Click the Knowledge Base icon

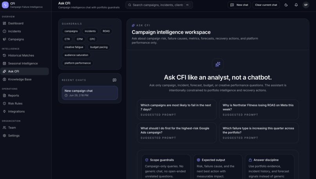tap(4, 79)
